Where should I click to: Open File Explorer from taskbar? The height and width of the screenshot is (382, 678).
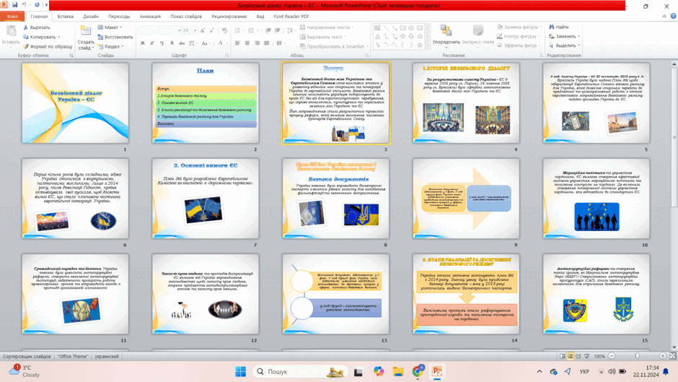398,372
